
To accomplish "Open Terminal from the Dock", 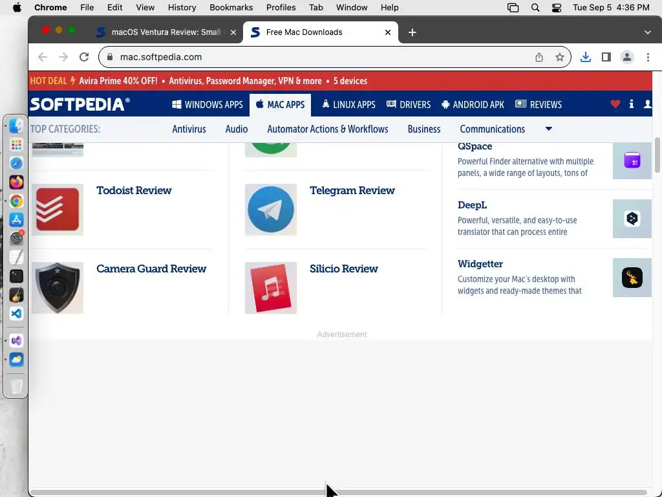I will (x=16, y=276).
